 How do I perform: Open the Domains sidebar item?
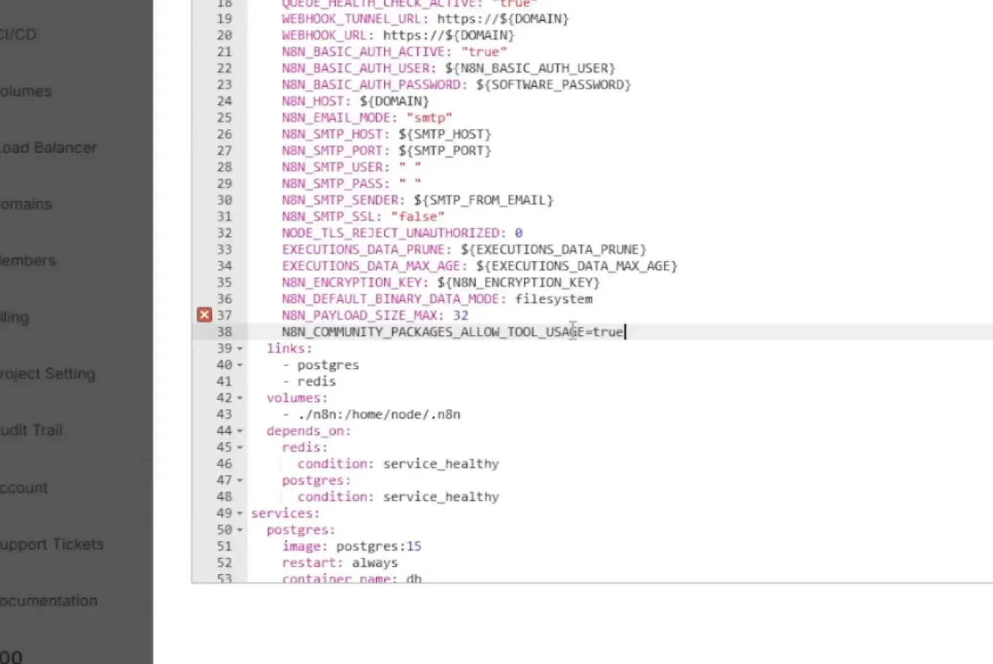coord(26,204)
